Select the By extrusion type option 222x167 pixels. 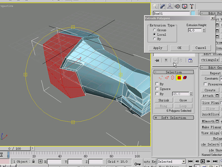154,39
